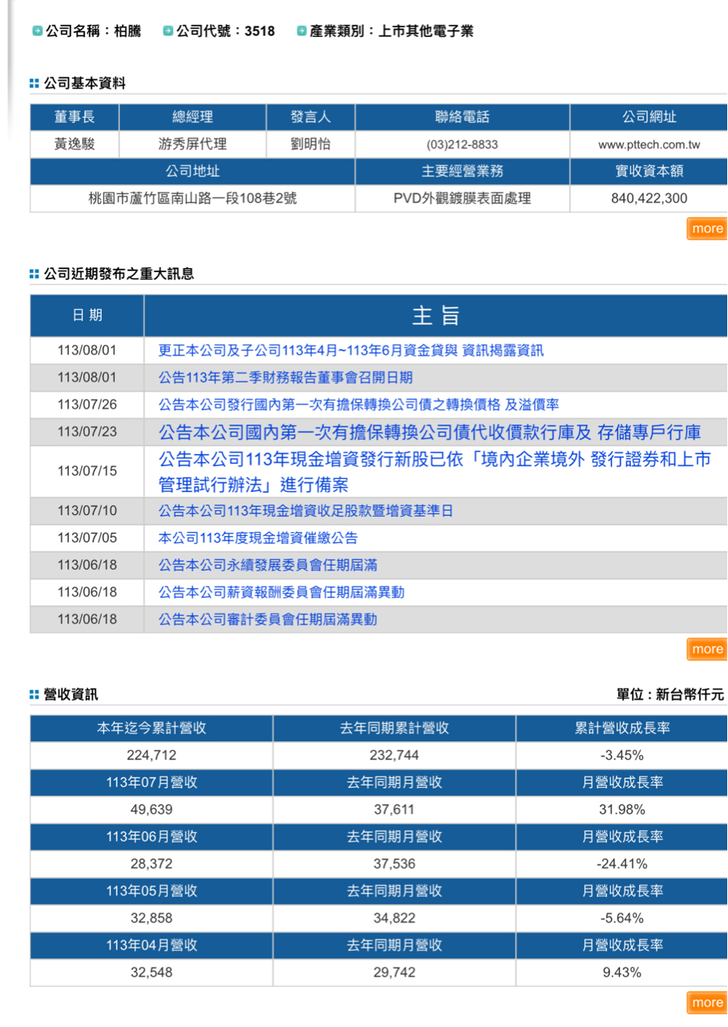Click April revenue value 32,548
The height and width of the screenshot is (1027, 728).
[152, 973]
